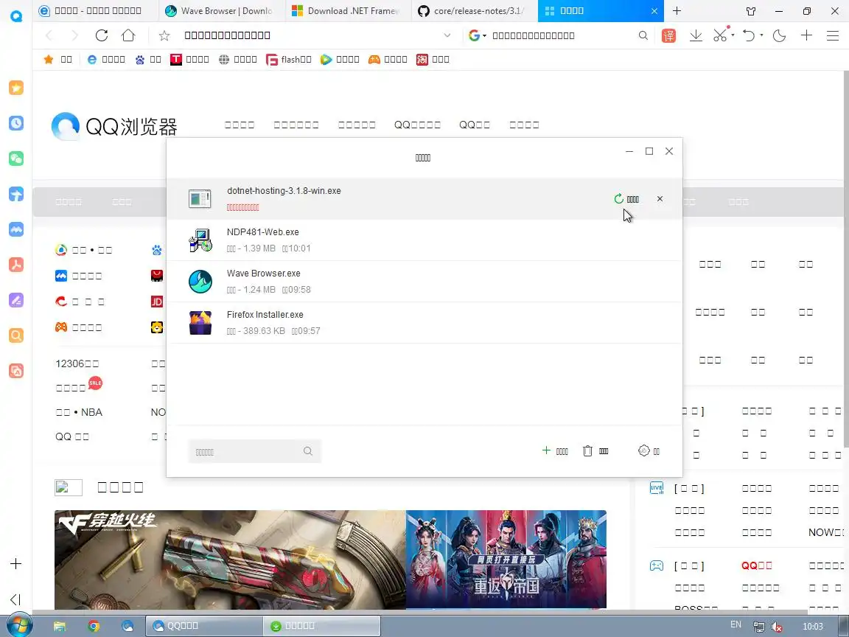
Task: Open the Google search engine selector
Action: 477,35
